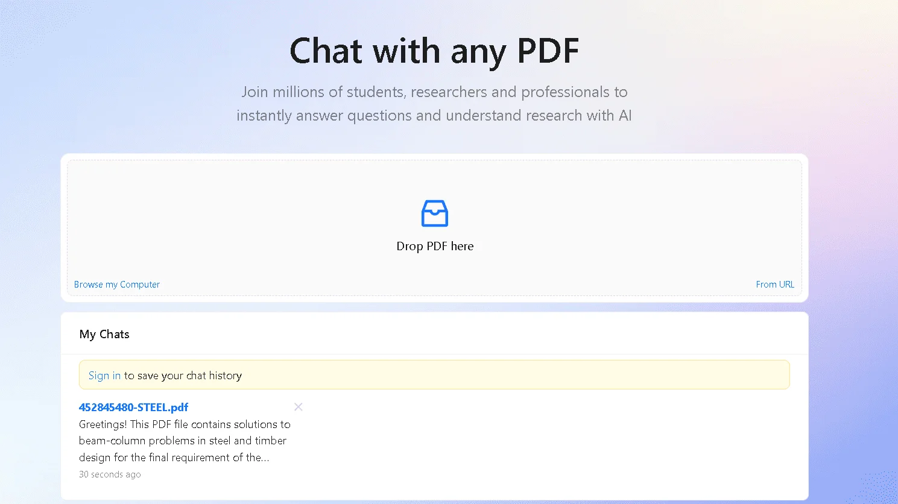898x504 pixels.
Task: Open Browse my Computer file picker
Action: tap(117, 285)
